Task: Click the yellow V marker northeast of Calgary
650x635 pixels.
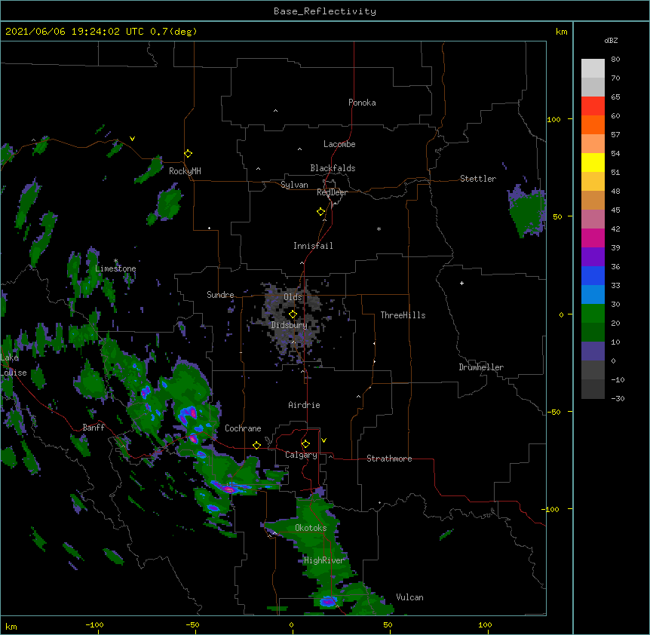Action: click(323, 440)
